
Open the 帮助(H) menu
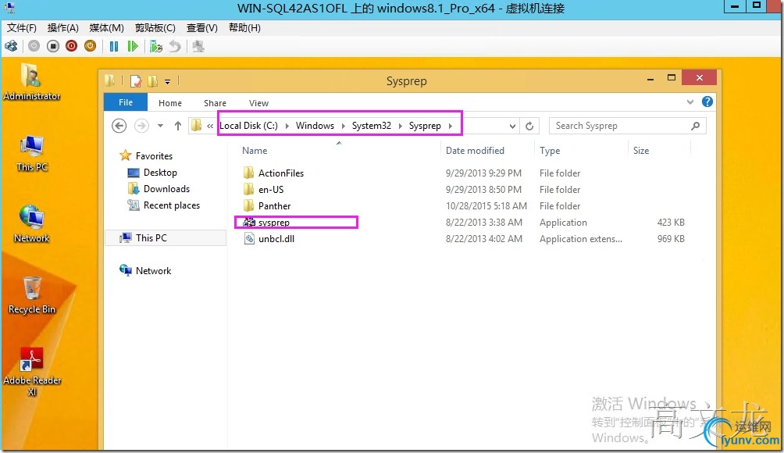(x=244, y=28)
